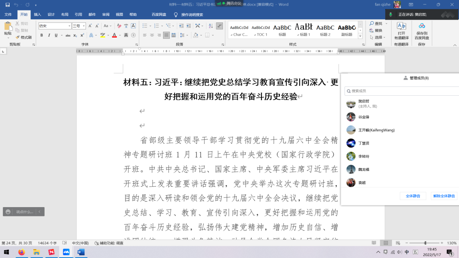Open the font name dropdown (仿宋)

[x=69, y=26]
